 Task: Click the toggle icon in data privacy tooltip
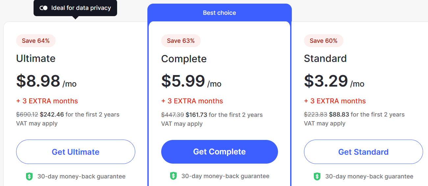pyautogui.click(x=43, y=8)
